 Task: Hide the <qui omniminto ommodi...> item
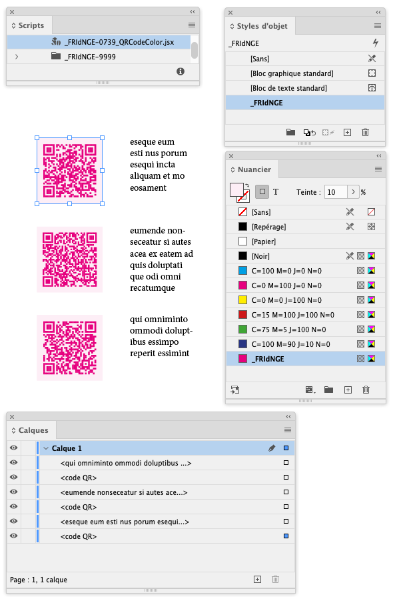(x=14, y=462)
